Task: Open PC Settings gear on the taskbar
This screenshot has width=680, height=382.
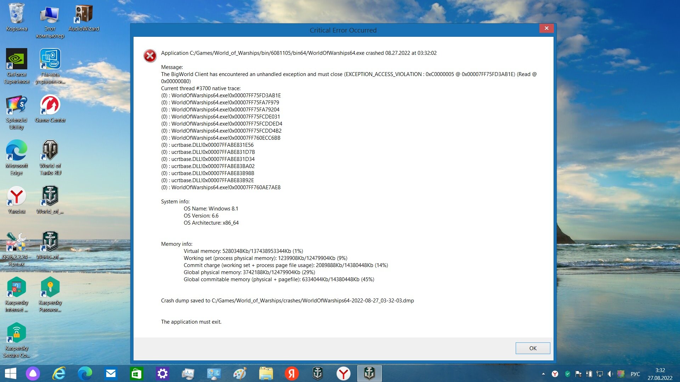Action: point(163,374)
